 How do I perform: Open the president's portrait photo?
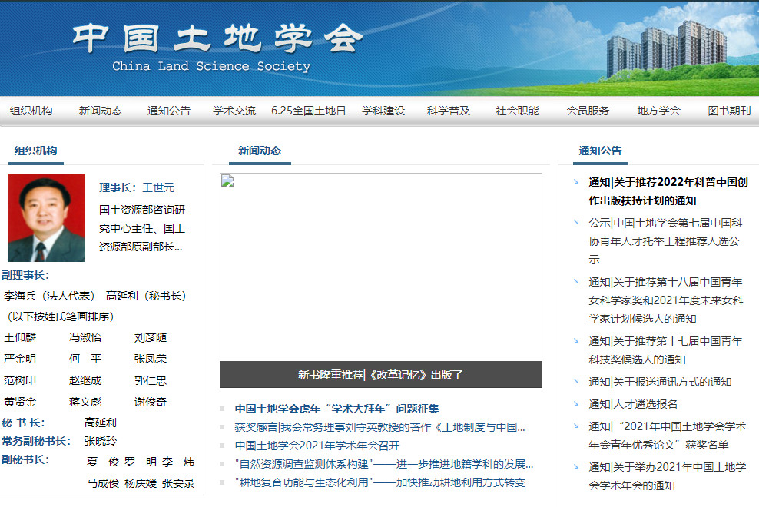coord(46,218)
